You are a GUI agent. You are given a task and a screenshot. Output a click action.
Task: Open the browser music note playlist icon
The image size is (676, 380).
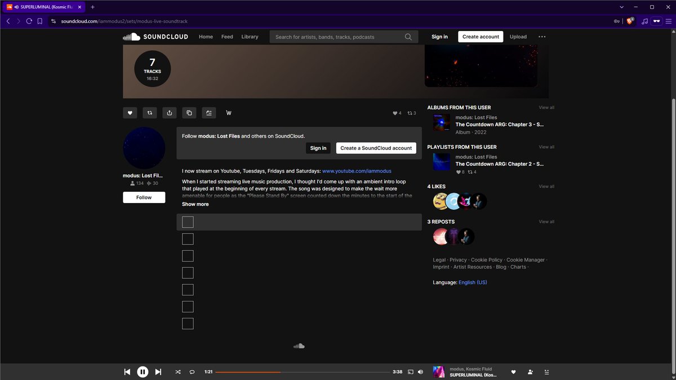pos(644,21)
